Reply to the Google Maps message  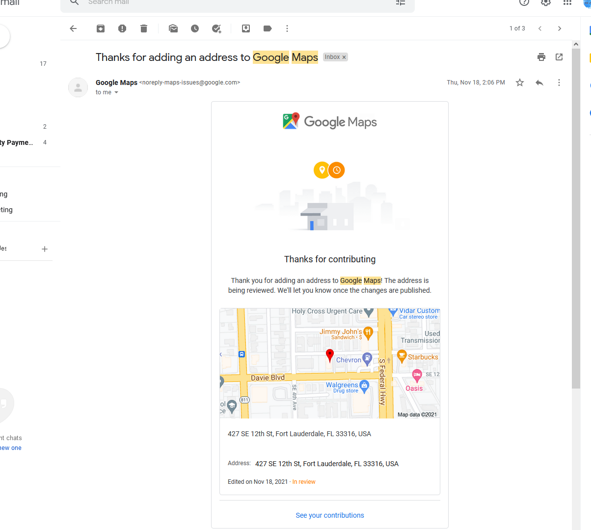point(539,83)
